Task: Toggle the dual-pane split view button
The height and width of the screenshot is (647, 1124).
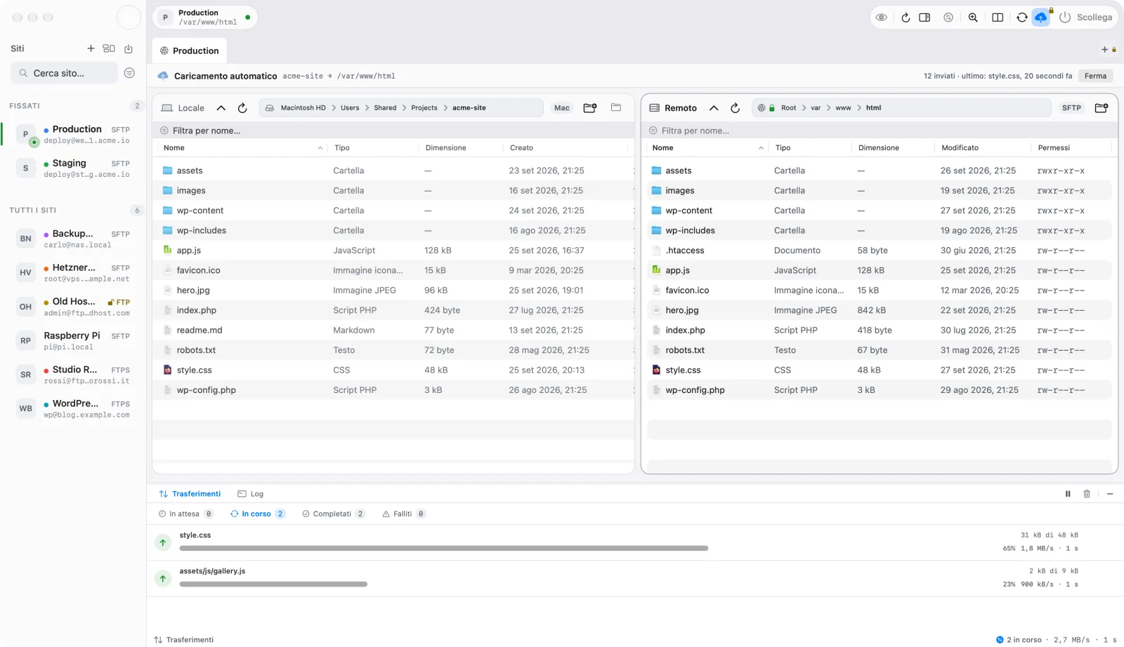Action: tap(998, 18)
